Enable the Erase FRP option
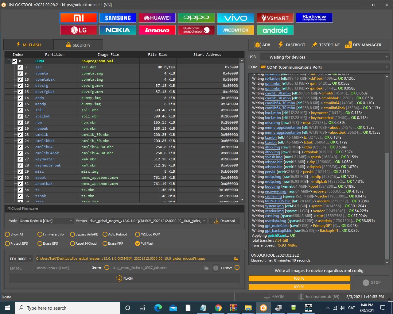 [113, 243]
